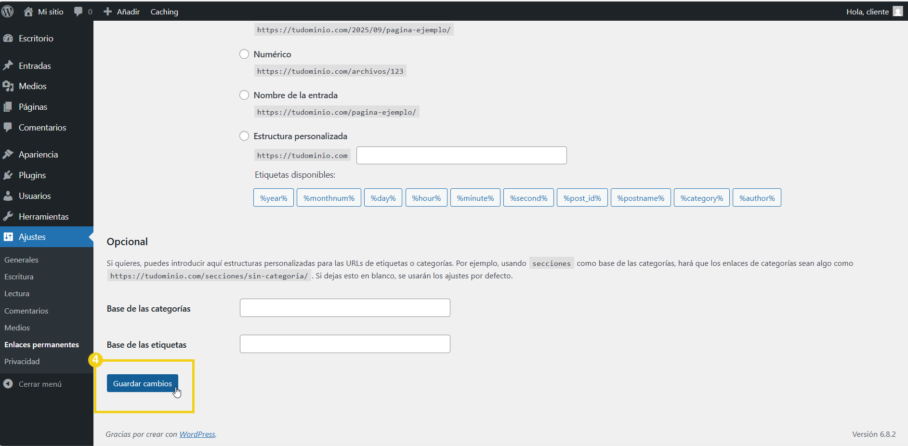Select Nombre de la entrada radio option

click(244, 95)
